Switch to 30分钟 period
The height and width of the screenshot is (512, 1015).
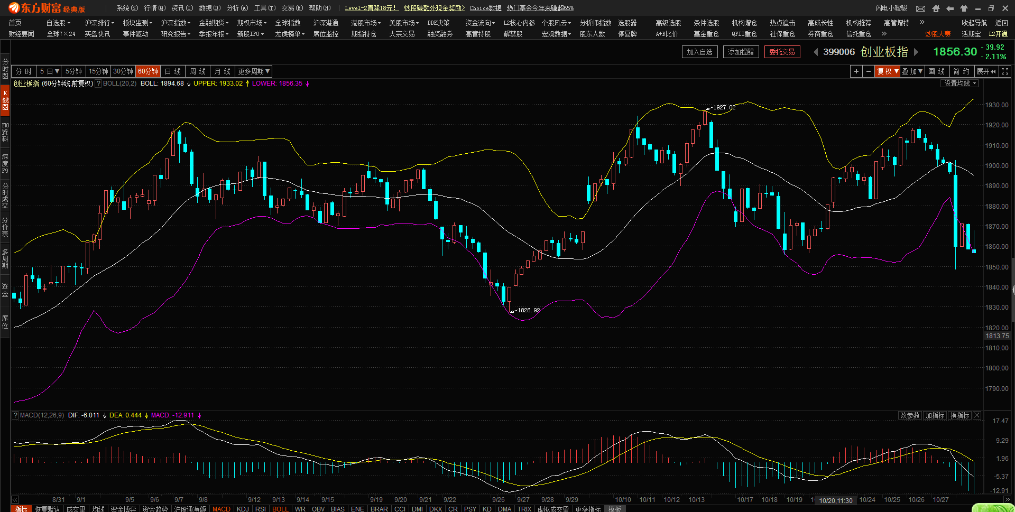pyautogui.click(x=123, y=71)
